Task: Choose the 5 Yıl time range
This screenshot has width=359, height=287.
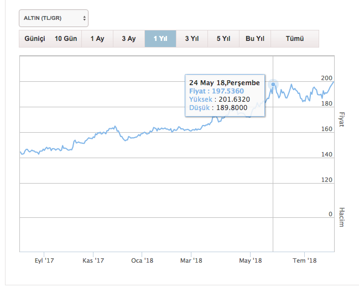Action: coord(223,39)
